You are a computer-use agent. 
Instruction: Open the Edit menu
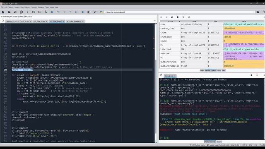(x=6, y=7)
